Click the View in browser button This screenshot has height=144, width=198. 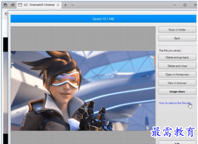pyautogui.click(x=177, y=83)
